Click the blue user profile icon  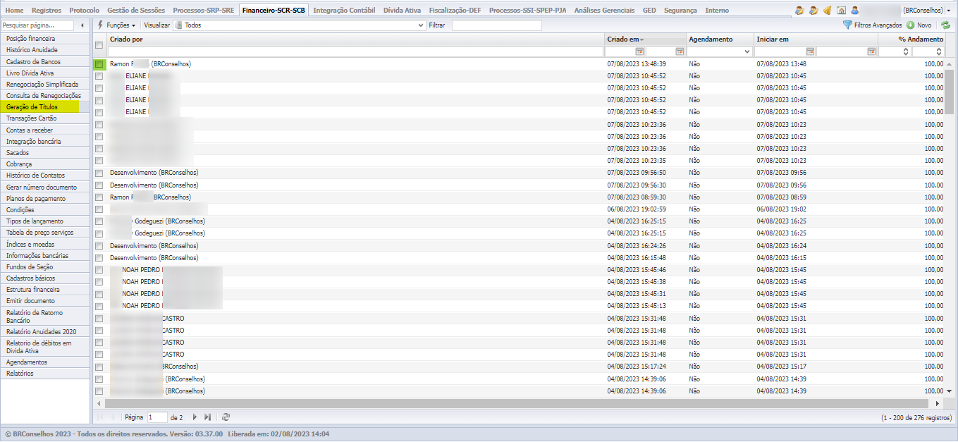pyautogui.click(x=854, y=11)
